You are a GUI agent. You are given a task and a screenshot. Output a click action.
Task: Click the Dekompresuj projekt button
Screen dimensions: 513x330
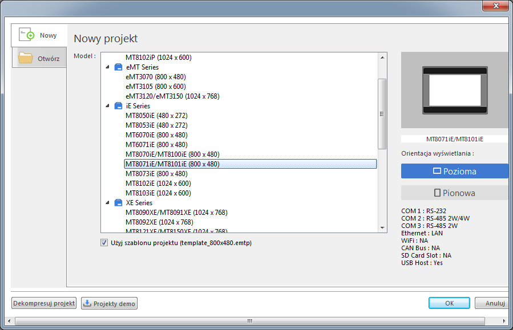click(44, 303)
